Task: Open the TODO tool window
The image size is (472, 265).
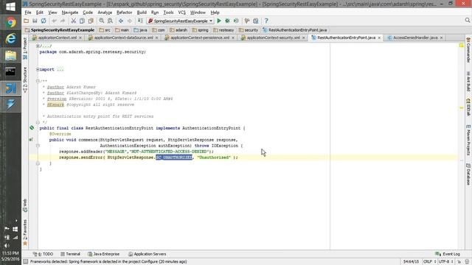Action: (x=44, y=254)
